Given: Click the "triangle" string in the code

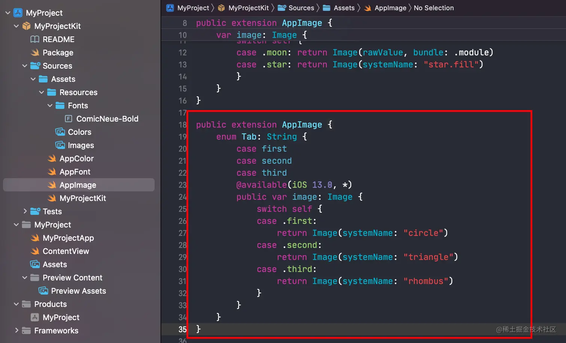Looking at the screenshot, I should [428, 257].
